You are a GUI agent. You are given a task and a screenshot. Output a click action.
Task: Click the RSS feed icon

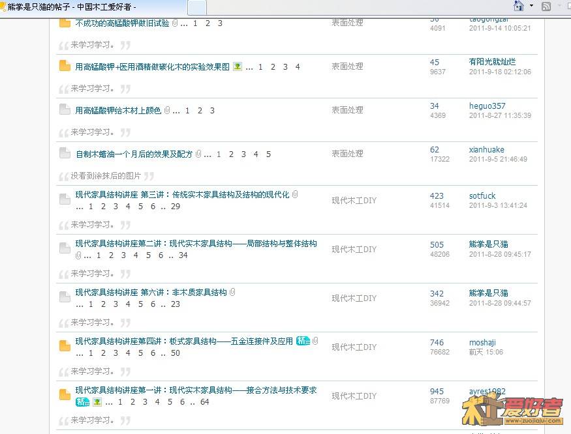[x=546, y=6]
